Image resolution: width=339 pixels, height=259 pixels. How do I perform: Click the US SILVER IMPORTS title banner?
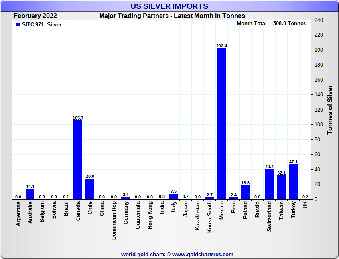[169, 6]
